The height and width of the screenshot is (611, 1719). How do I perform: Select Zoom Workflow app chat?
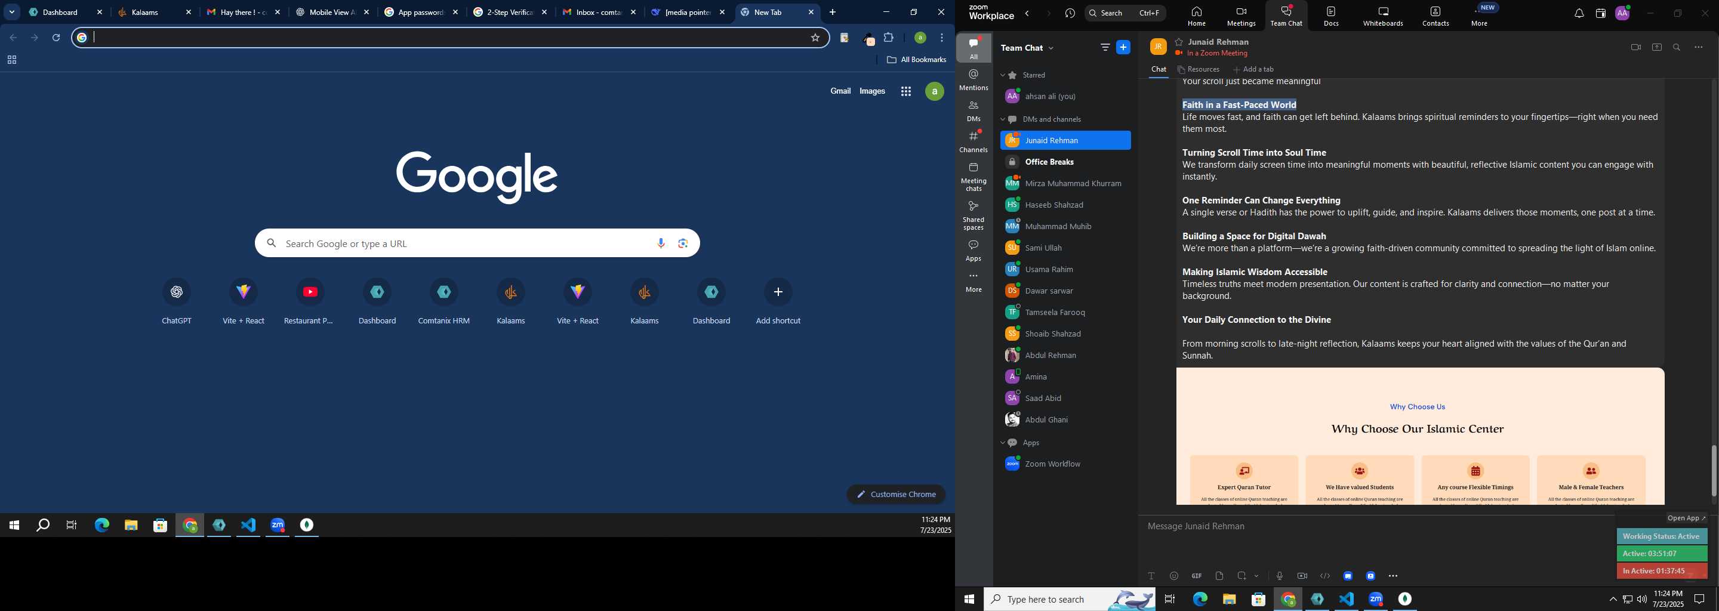[x=1065, y=464]
